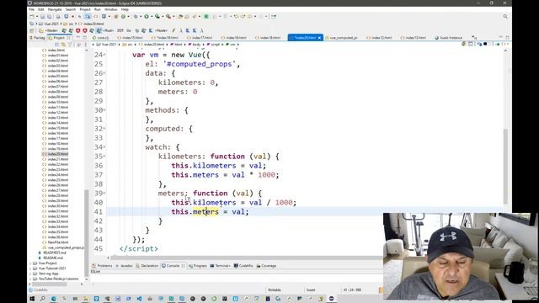Open the Declaration tab
Screen dimensions: 539x303
pyautogui.click(x=147, y=266)
